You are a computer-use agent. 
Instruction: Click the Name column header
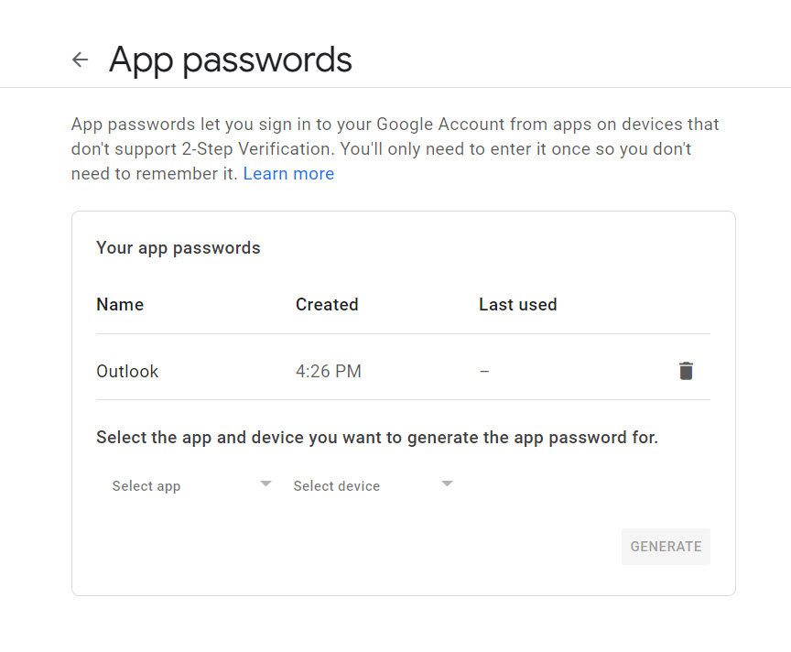[x=120, y=304]
